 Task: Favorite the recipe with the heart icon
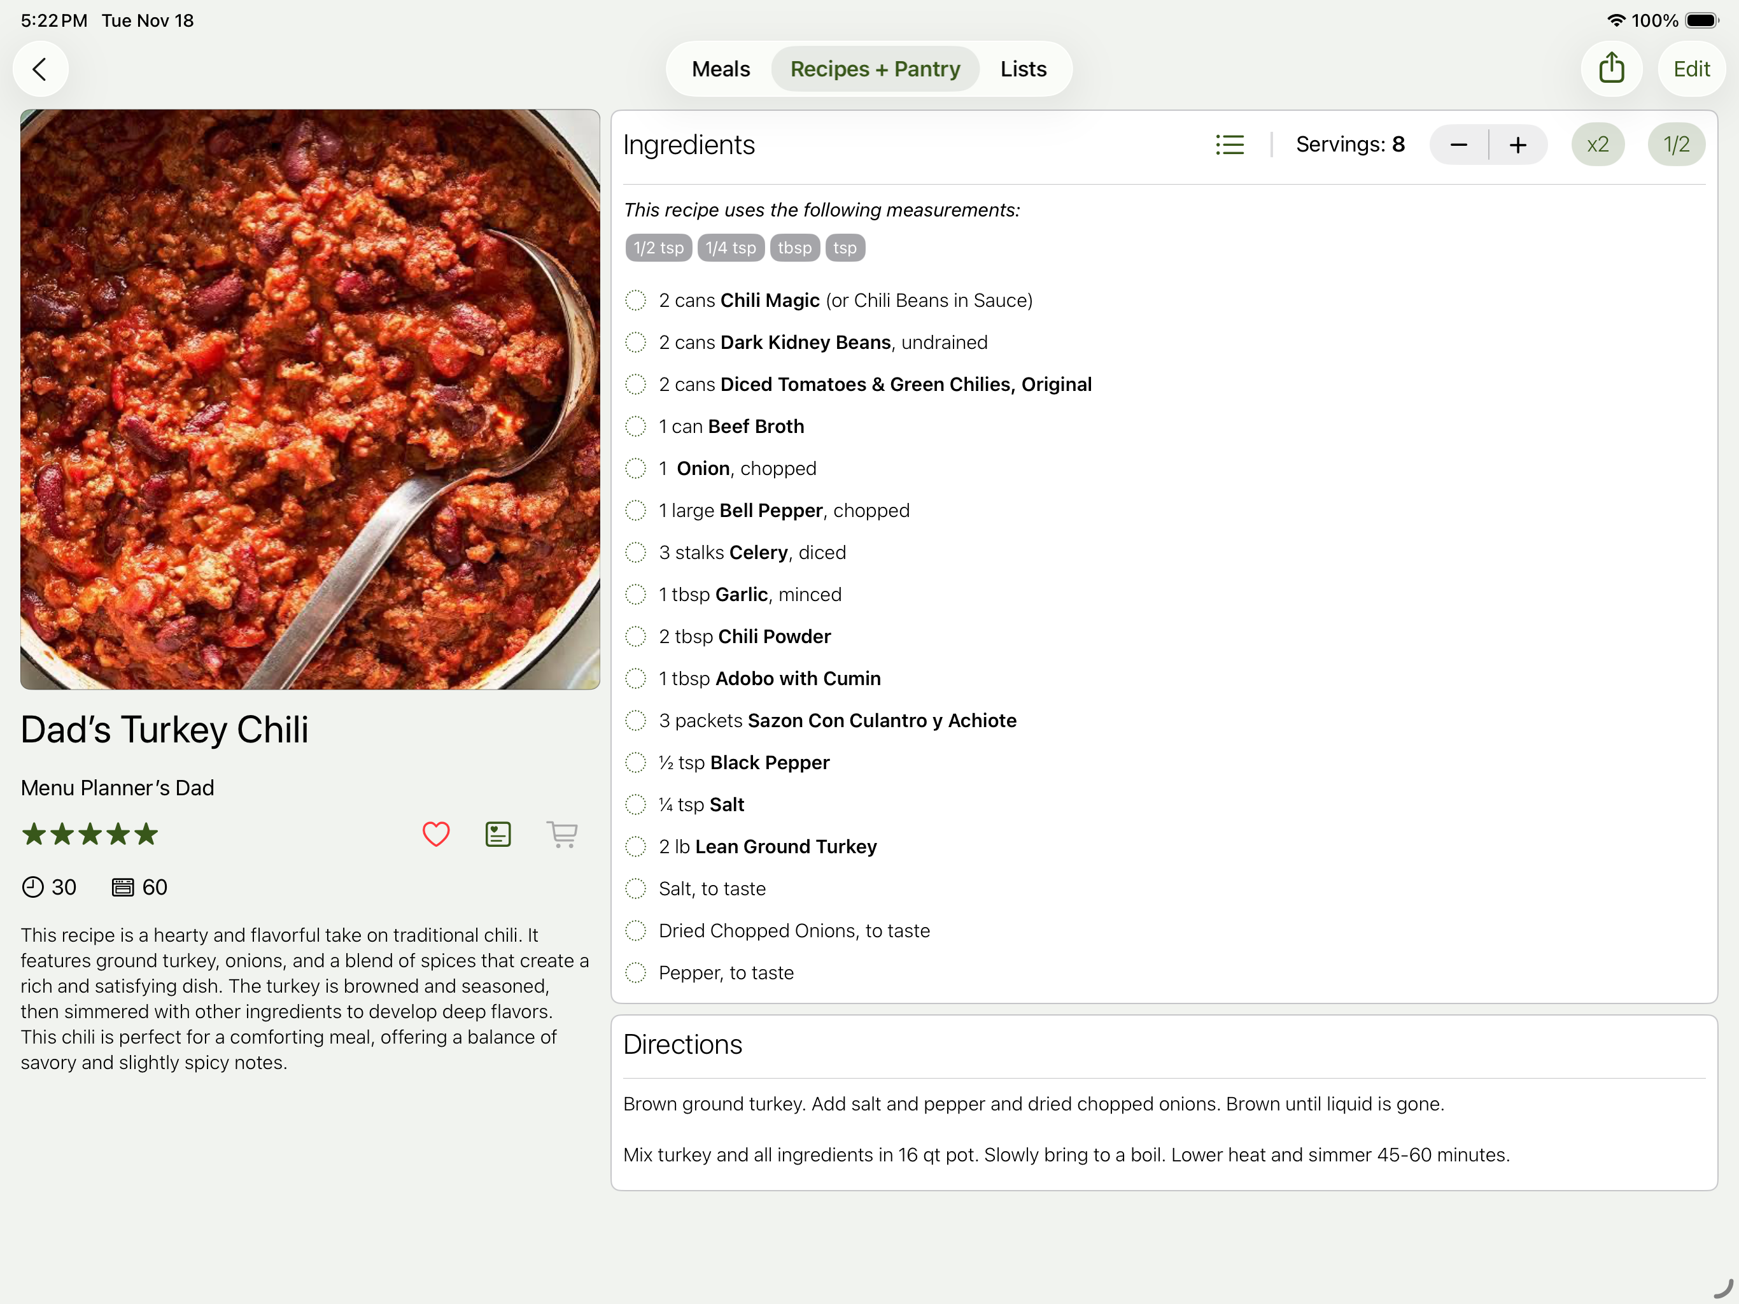tap(435, 833)
